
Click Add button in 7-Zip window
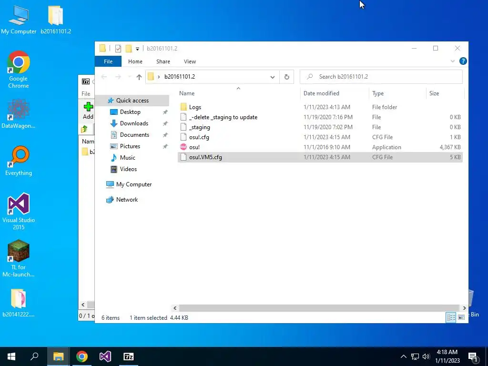pos(88,111)
